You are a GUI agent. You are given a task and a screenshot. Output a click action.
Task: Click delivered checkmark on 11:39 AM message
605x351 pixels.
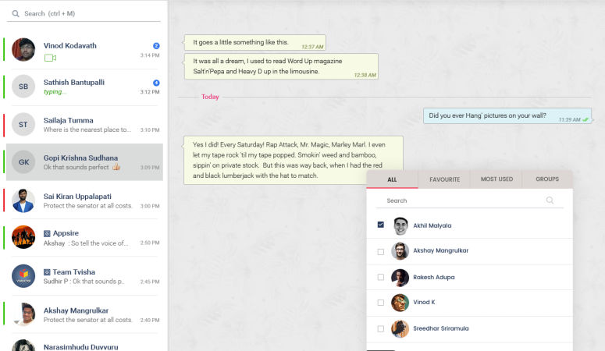pos(585,119)
